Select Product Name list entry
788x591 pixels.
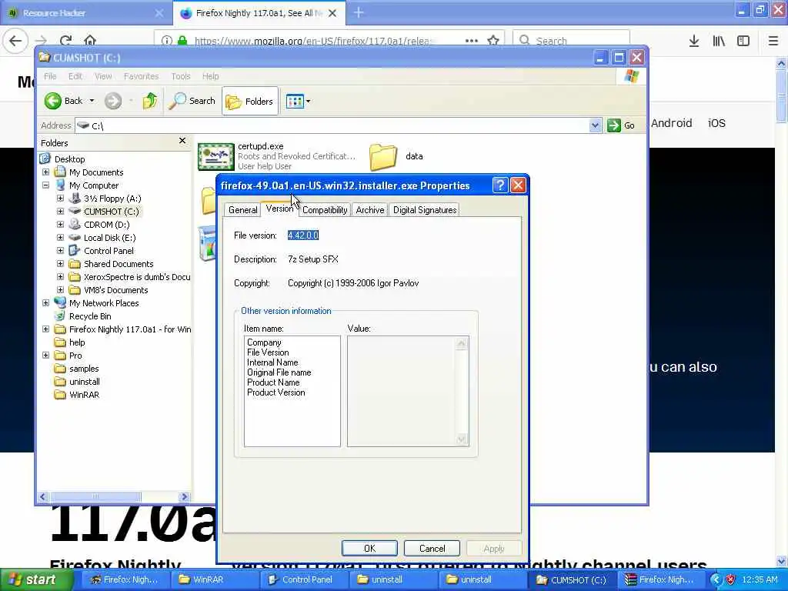coord(273,382)
